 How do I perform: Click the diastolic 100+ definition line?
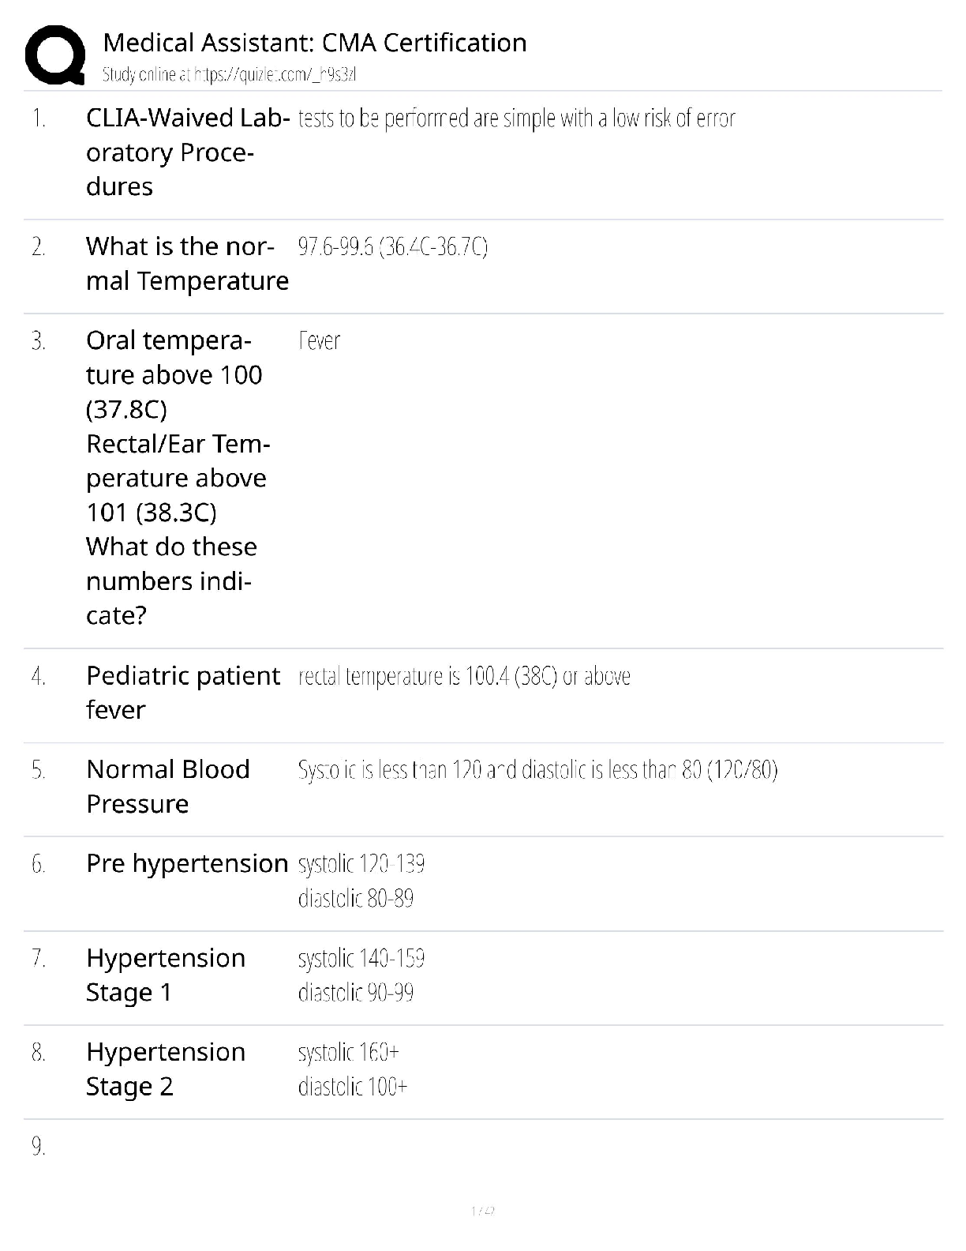[x=353, y=1087]
